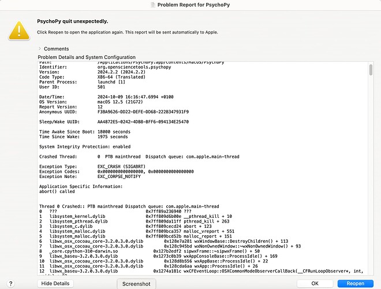
Task: Expand the Comments section
Action: [40, 49]
